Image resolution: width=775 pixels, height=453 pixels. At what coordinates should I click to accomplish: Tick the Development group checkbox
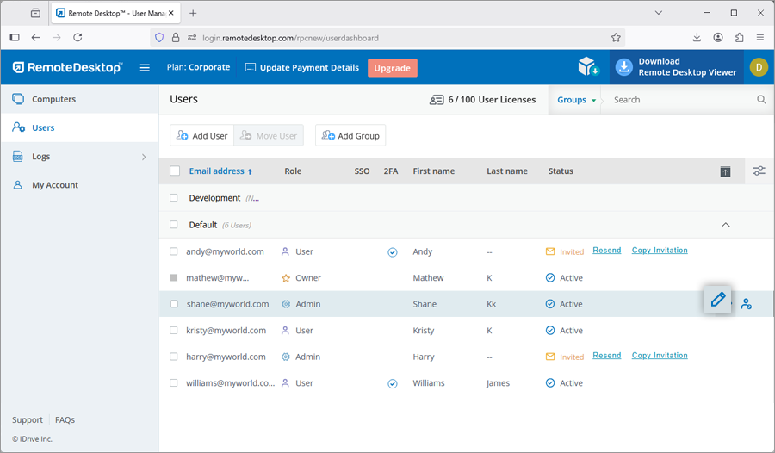click(x=174, y=198)
